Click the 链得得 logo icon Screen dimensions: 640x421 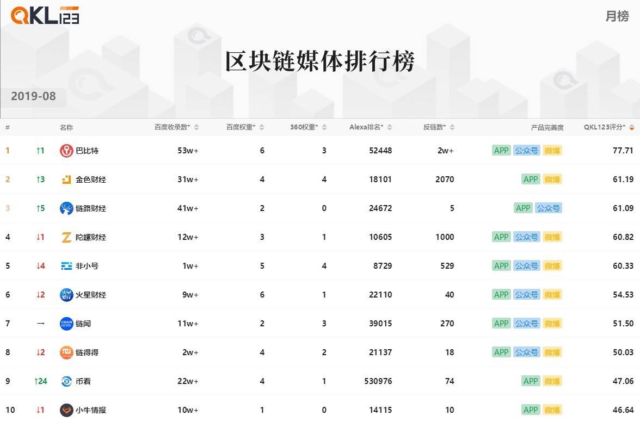pos(66,352)
